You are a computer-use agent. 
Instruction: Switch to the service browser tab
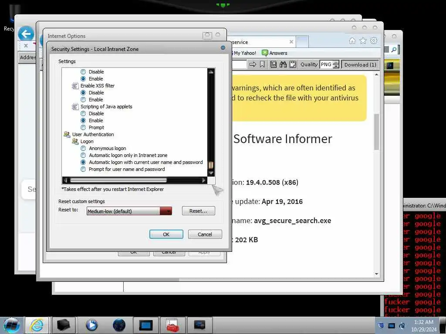pyautogui.click(x=261, y=42)
